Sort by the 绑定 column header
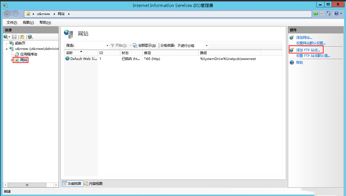The height and width of the screenshot is (196, 346). (x=170, y=53)
